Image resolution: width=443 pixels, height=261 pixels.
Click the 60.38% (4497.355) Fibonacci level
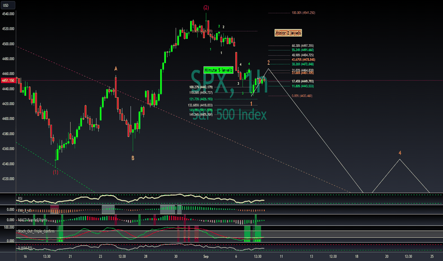coord(303,46)
